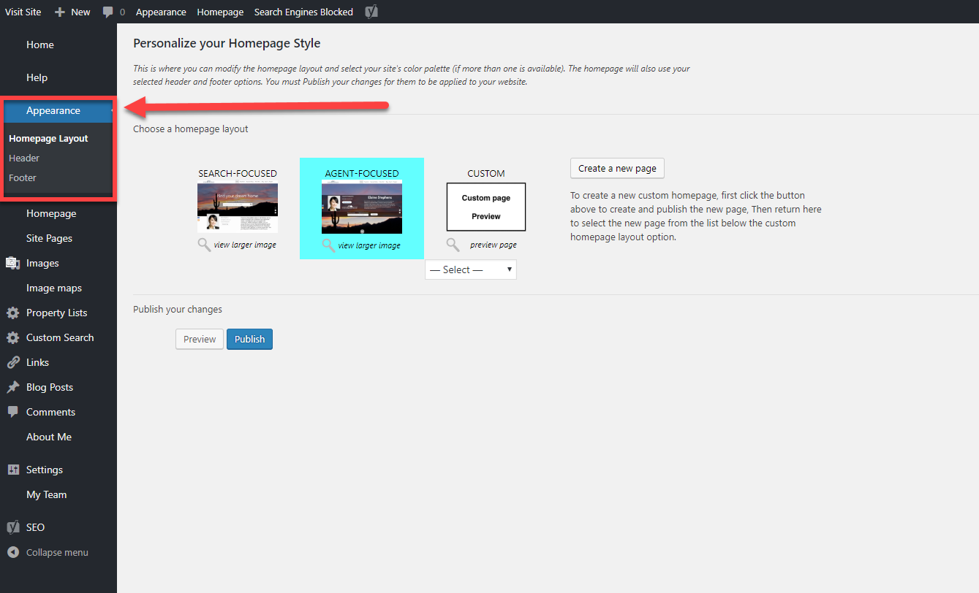Click the magnifier icon under CUSTOM
The image size is (979, 593).
pos(453,245)
